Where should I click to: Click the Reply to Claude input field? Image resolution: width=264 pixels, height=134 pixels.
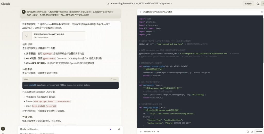(x=64, y=129)
